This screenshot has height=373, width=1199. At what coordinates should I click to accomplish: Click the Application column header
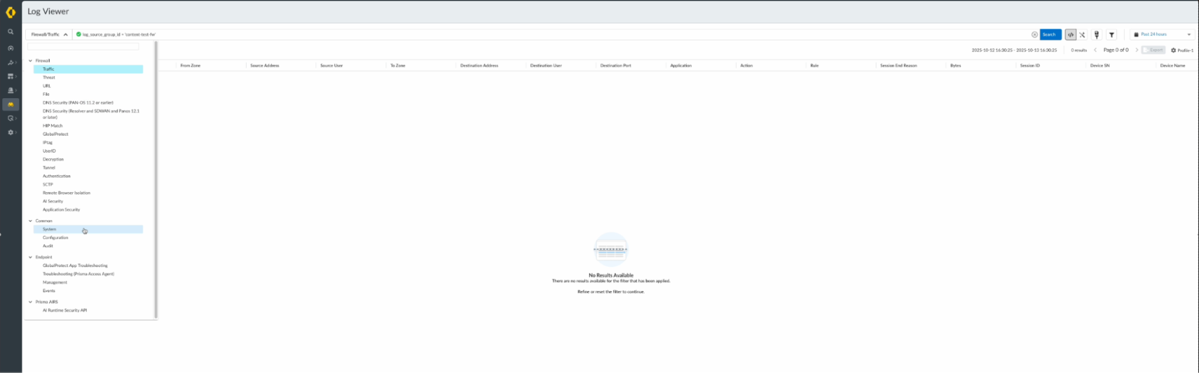[x=681, y=66]
